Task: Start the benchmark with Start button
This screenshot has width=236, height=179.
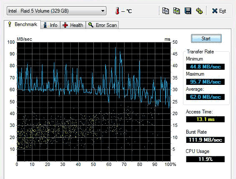Action: pos(206,39)
